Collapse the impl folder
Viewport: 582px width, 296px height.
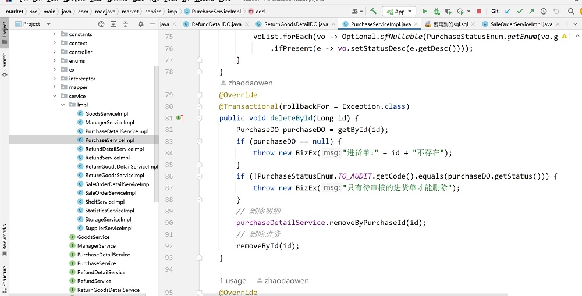pyautogui.click(x=63, y=105)
